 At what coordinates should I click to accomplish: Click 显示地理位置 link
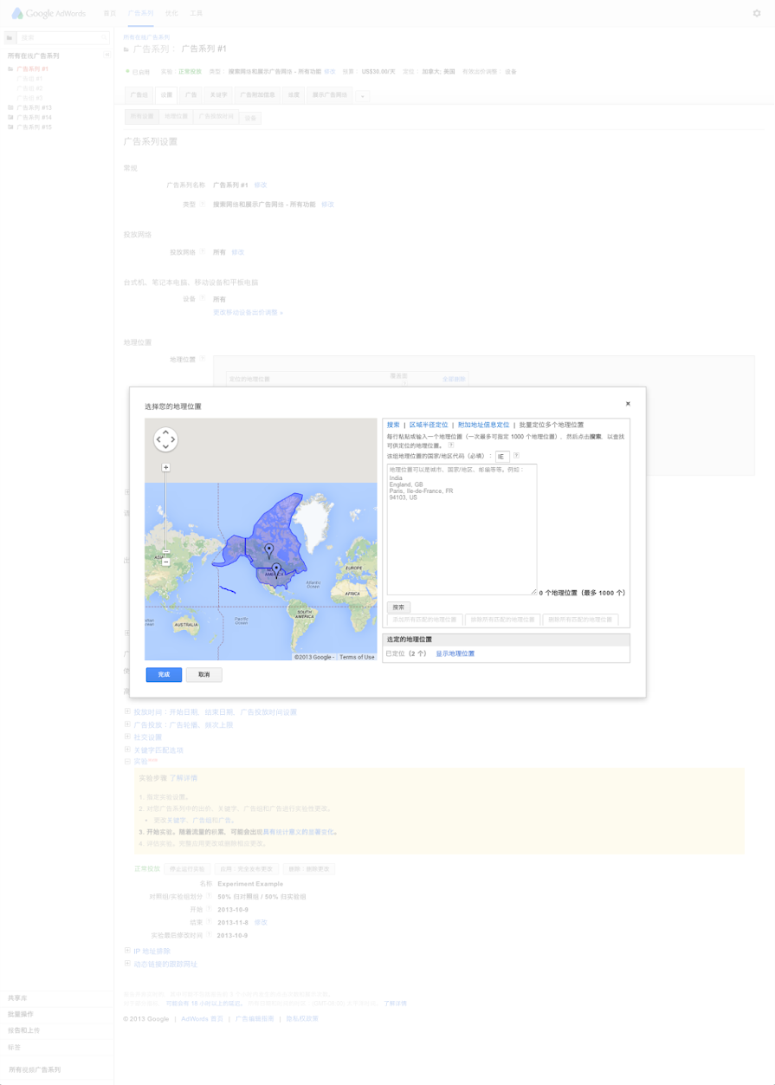point(455,653)
